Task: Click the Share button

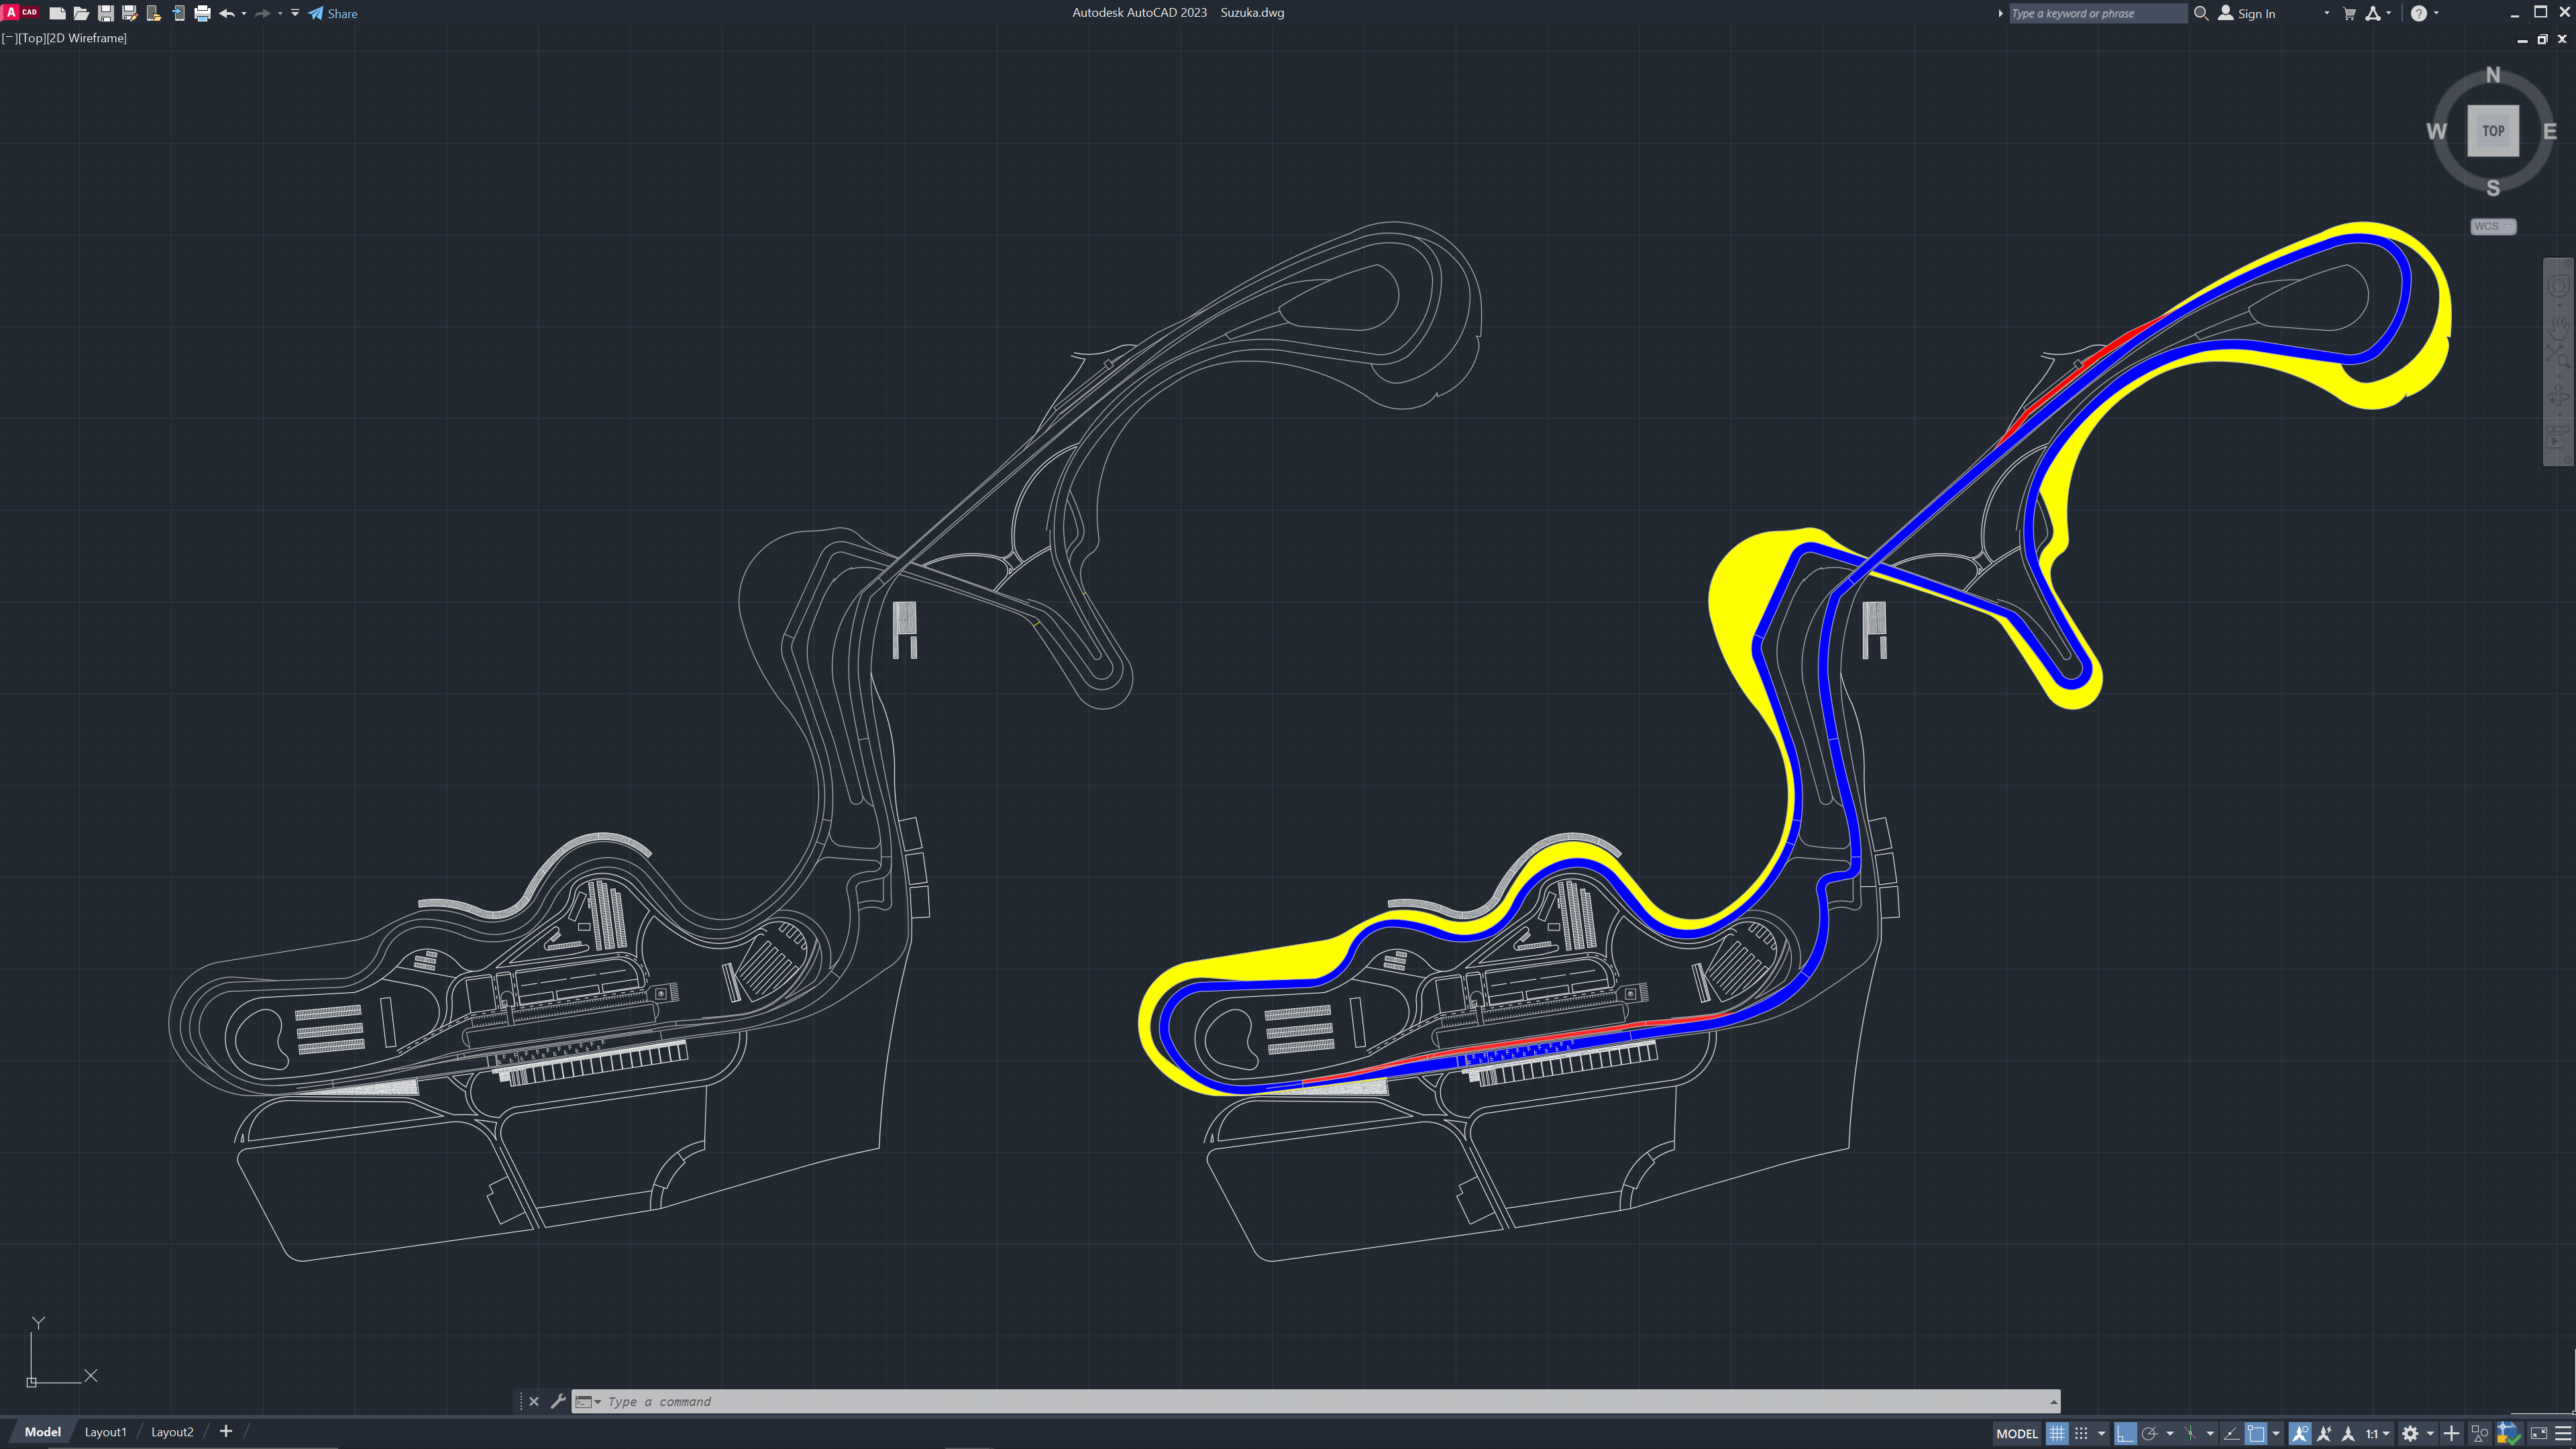Action: (333, 14)
